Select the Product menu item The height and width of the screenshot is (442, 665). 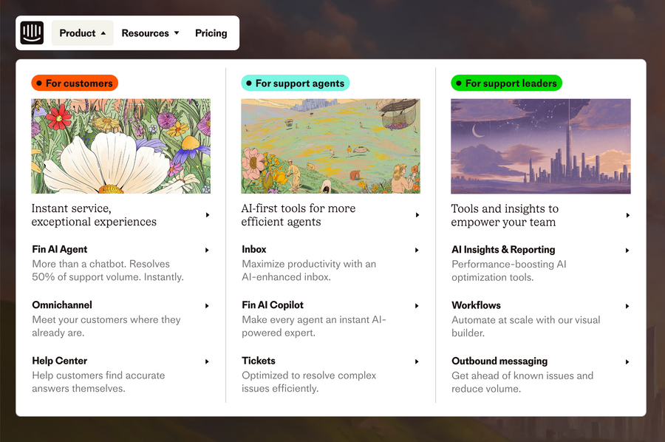78,33
